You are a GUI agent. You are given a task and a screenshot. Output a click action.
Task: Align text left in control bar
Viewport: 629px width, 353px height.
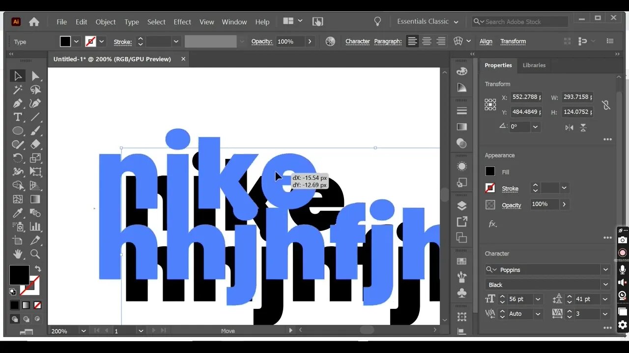tap(412, 42)
